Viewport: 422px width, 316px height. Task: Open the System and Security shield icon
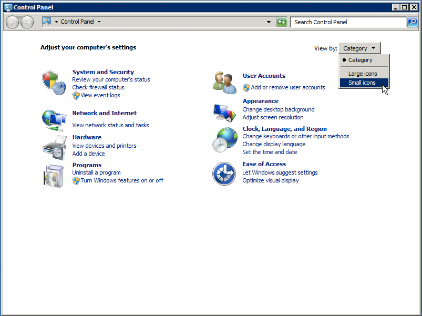(x=54, y=83)
